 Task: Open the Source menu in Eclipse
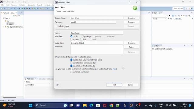[x=14, y=5]
